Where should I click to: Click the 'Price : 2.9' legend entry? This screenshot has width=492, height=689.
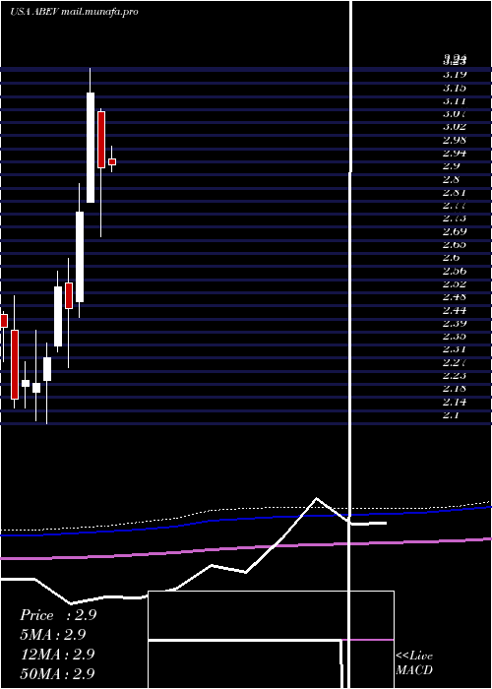(x=58, y=615)
